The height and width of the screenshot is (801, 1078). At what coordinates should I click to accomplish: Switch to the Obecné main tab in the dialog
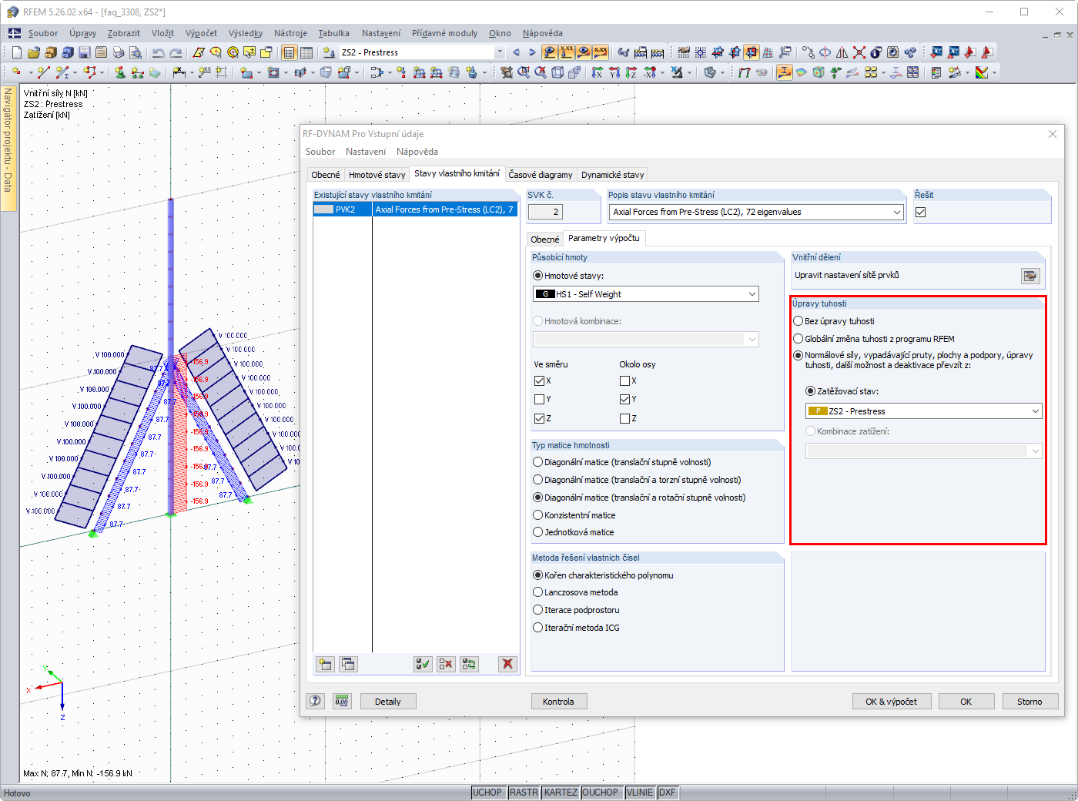coord(326,175)
